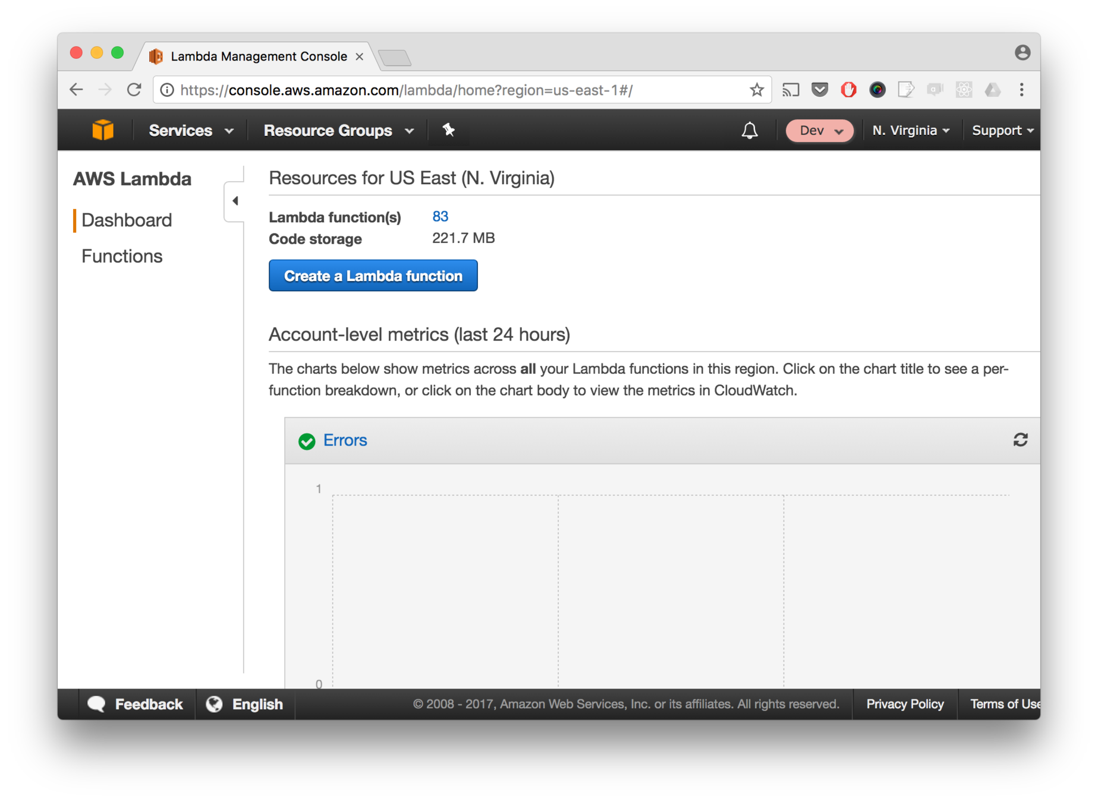The height and width of the screenshot is (802, 1098).
Task: Click the AWS Lambda sidebar heading
Action: 132,179
